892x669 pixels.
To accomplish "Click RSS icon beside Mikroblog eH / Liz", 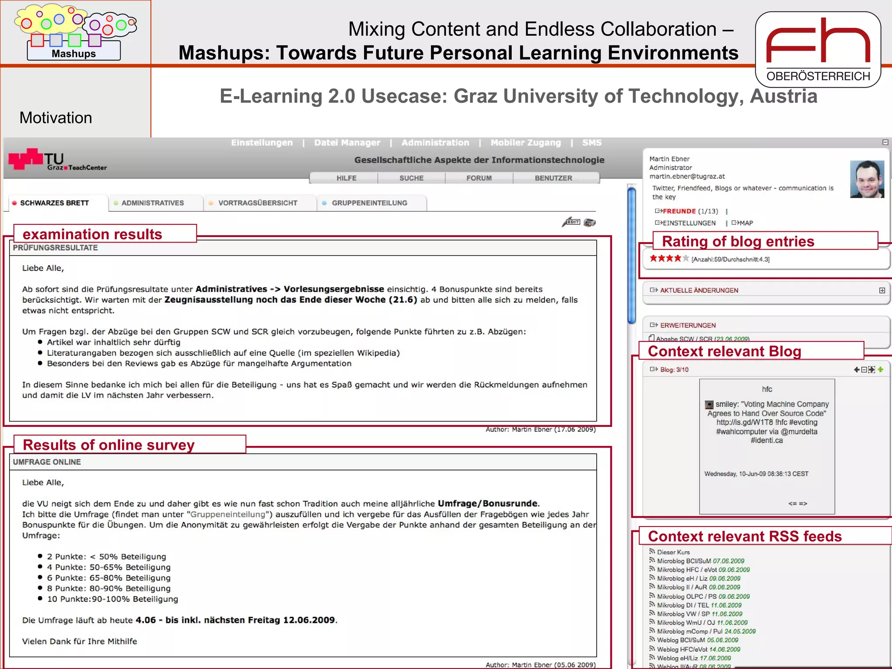I will (652, 578).
